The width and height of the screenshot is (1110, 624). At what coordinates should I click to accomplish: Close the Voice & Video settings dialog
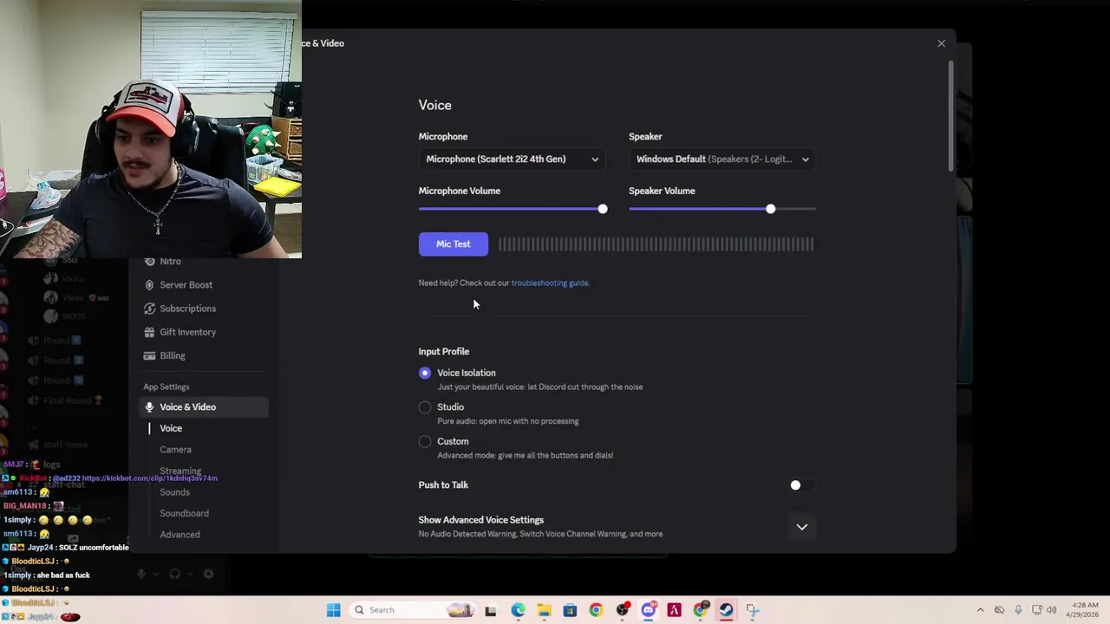pyautogui.click(x=941, y=43)
